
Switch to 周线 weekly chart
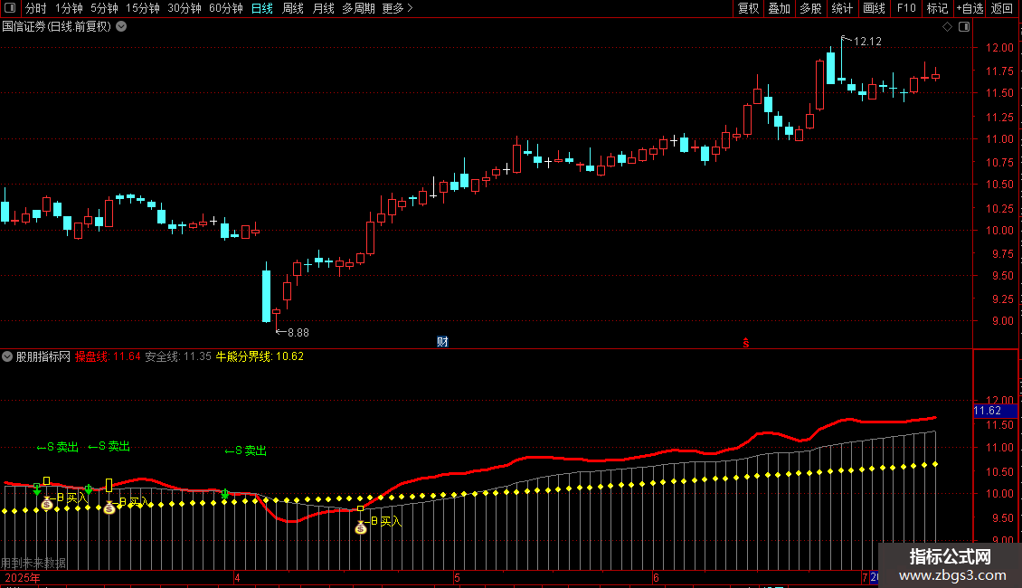[293, 8]
